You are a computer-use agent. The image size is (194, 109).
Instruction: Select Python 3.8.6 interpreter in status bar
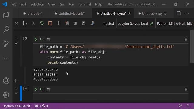(17, 106)
